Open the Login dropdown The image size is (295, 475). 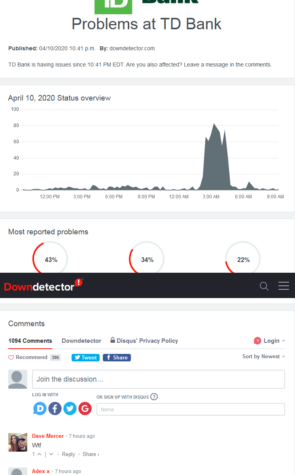274,341
